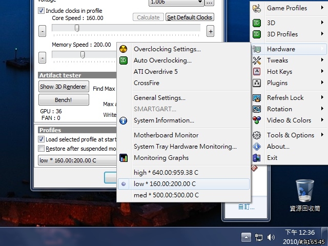Click the Plugins icon
Viewport: 328px width, 246px height.
click(x=257, y=83)
